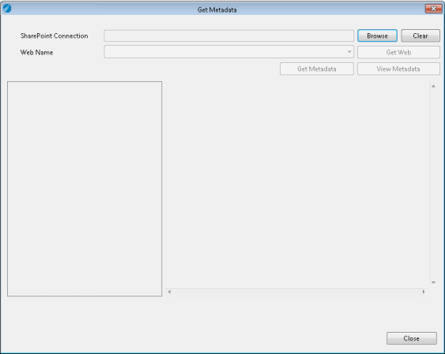Open View Metadata
Screen dimensions: 445x354
398,69
